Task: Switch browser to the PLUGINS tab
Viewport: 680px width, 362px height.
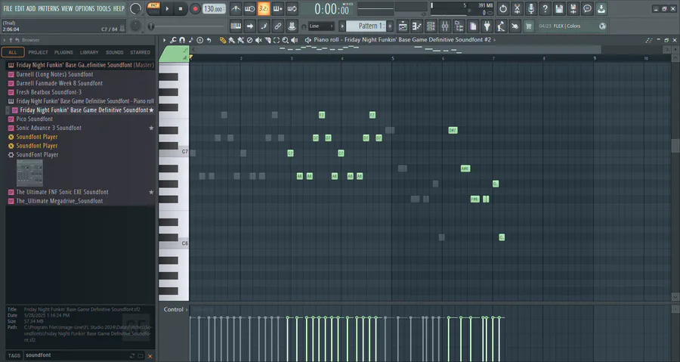Action: pos(63,52)
